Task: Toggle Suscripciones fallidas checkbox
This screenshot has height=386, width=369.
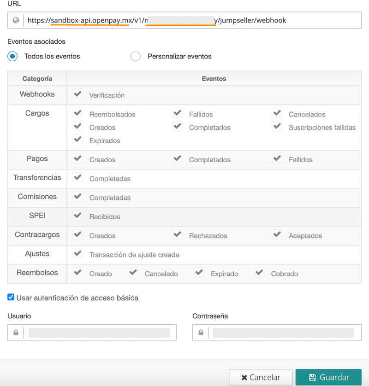Action: [x=277, y=126]
